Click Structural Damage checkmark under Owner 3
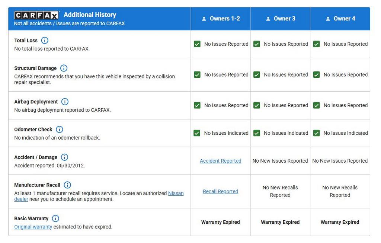The height and width of the screenshot is (243, 381). pyautogui.click(x=257, y=75)
